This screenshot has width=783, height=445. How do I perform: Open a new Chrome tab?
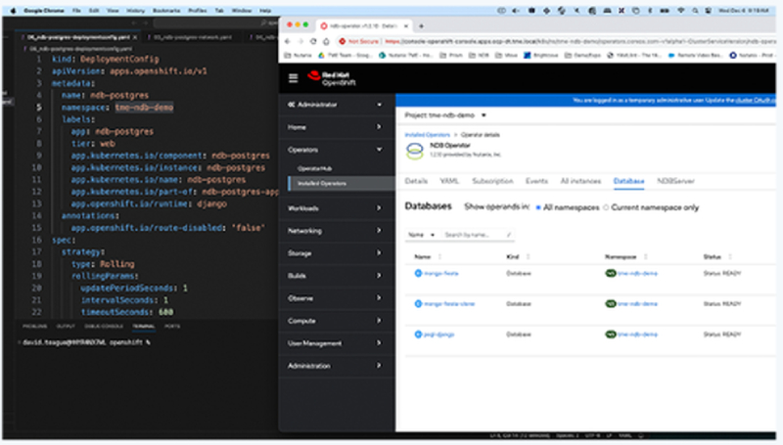coord(421,26)
